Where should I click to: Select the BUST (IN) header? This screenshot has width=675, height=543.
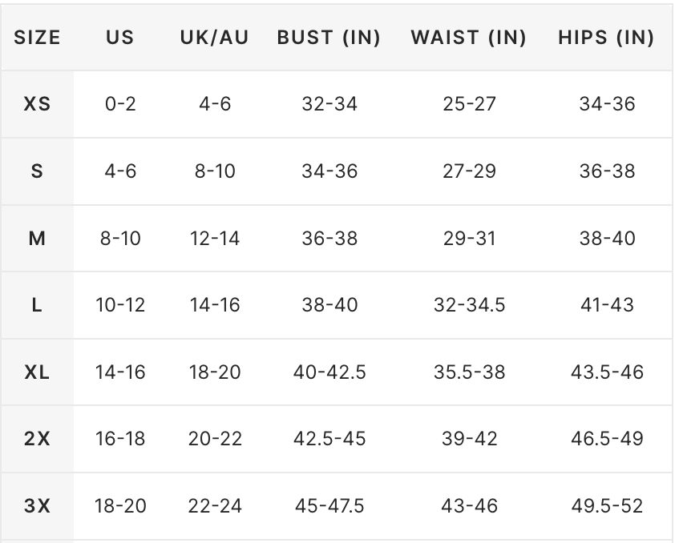coord(329,38)
